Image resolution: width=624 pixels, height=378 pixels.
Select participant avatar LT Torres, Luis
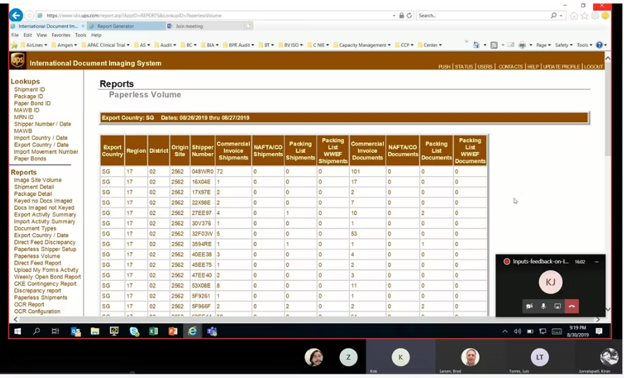point(539,358)
